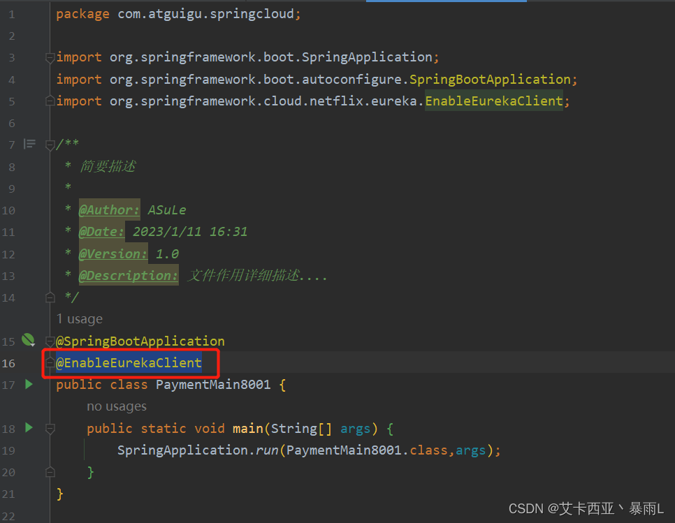Image resolution: width=675 pixels, height=523 pixels.
Task: Click SpringApplication in the line 3 import
Action: tap(367, 57)
